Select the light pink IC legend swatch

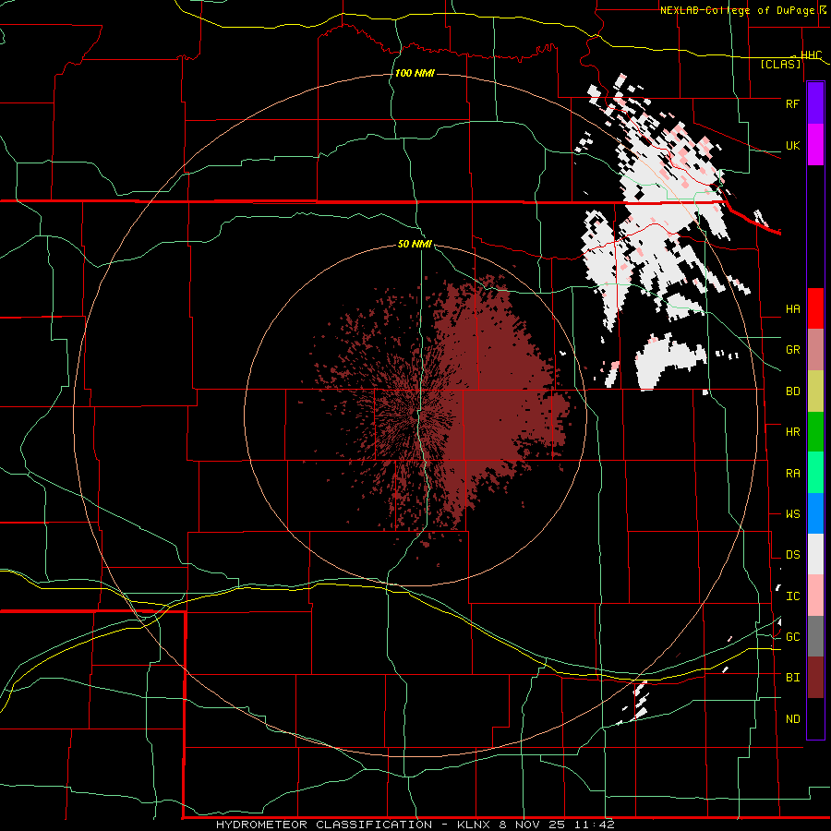pyautogui.click(x=815, y=596)
